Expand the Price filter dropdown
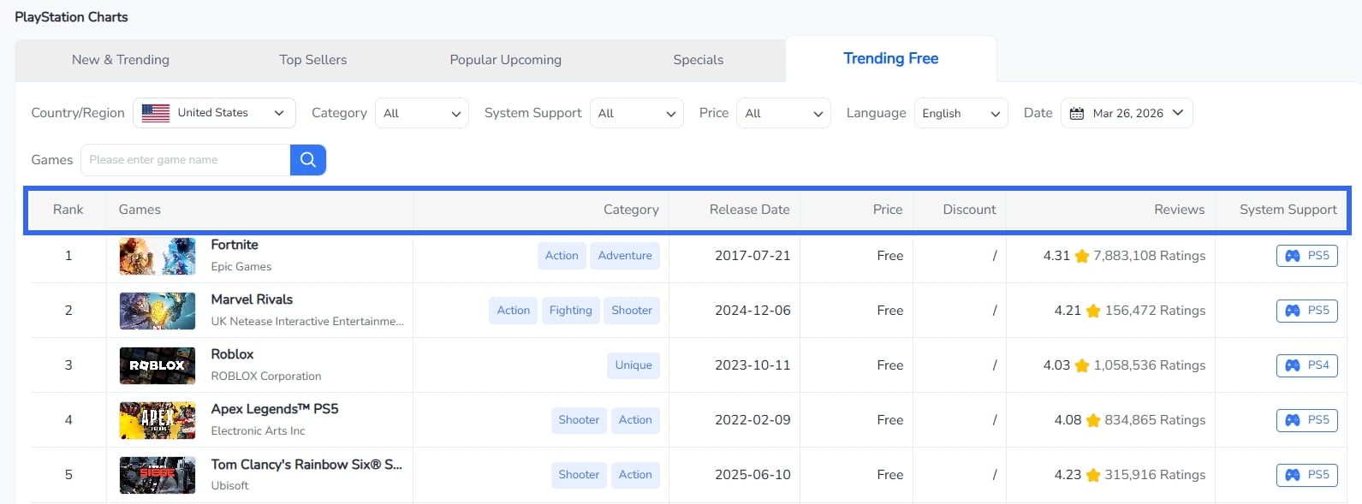The width and height of the screenshot is (1362, 504). pos(783,113)
